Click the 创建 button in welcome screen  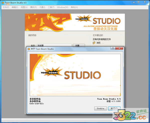click(79, 45)
